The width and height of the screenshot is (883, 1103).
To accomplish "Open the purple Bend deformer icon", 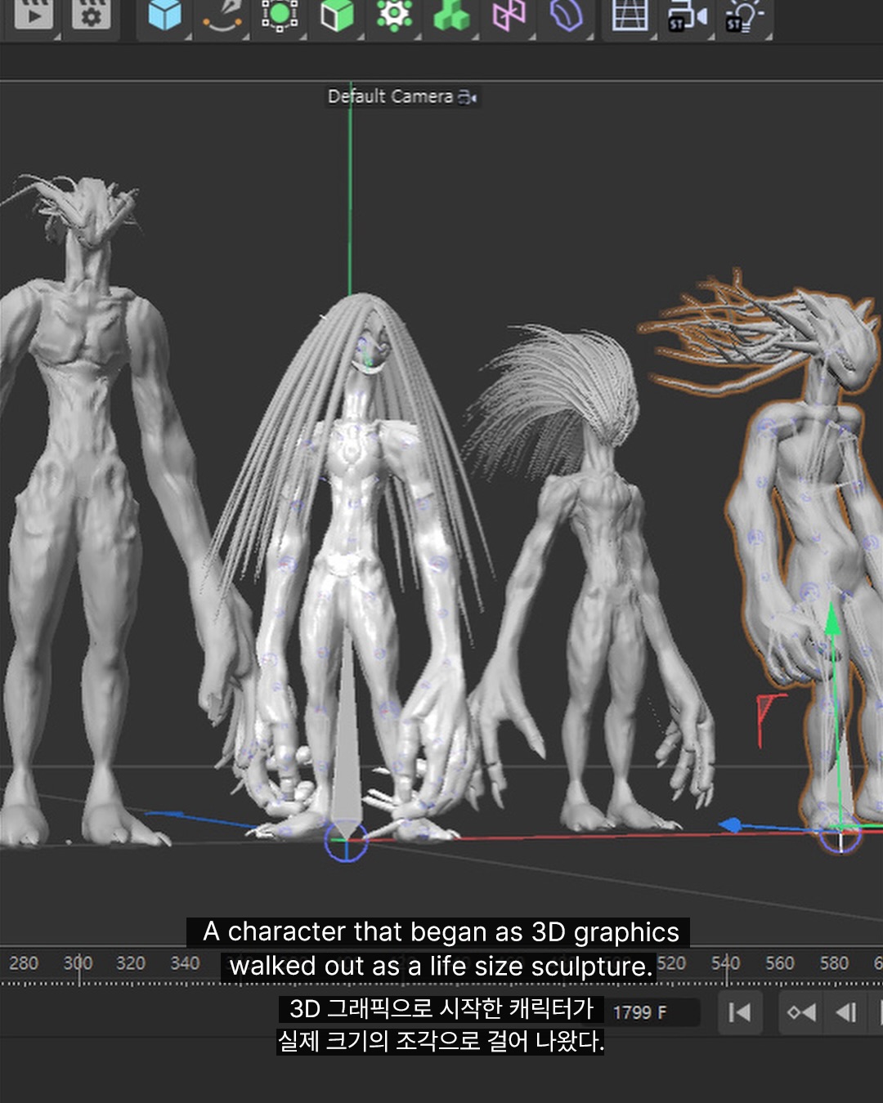I will [x=567, y=15].
